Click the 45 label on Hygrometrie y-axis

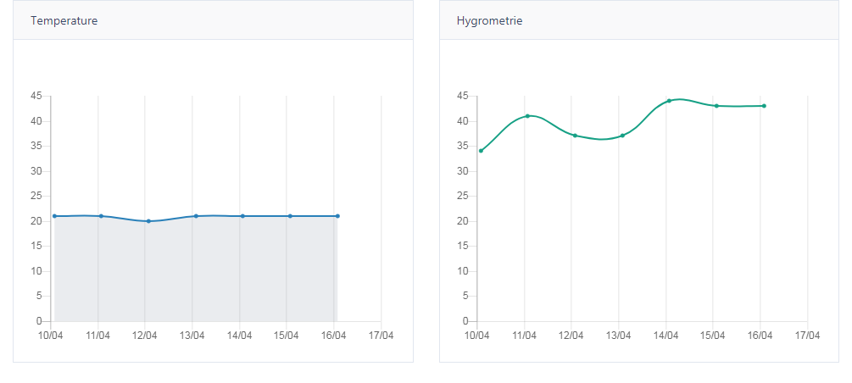[463, 96]
